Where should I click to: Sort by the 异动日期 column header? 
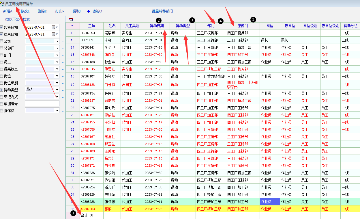coord(157,26)
